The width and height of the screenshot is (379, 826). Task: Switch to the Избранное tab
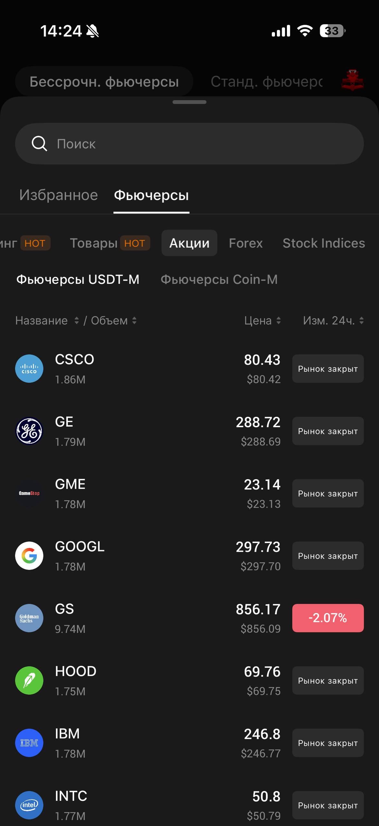tap(58, 195)
